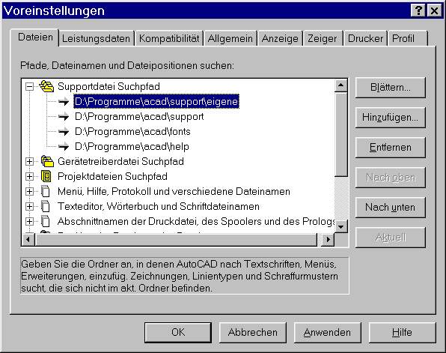Viewport: 446px width, 353px height.
Task: Click the horizontal scrollbar right arrow
Action: click(329, 240)
